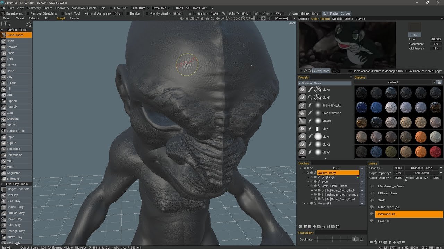The height and width of the screenshot is (249, 444).
Task: Click the current color swatch above HSL
Action: 415,27
